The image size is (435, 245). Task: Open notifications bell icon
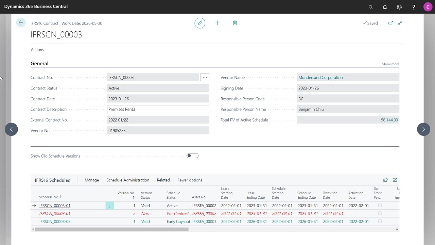(385, 7)
